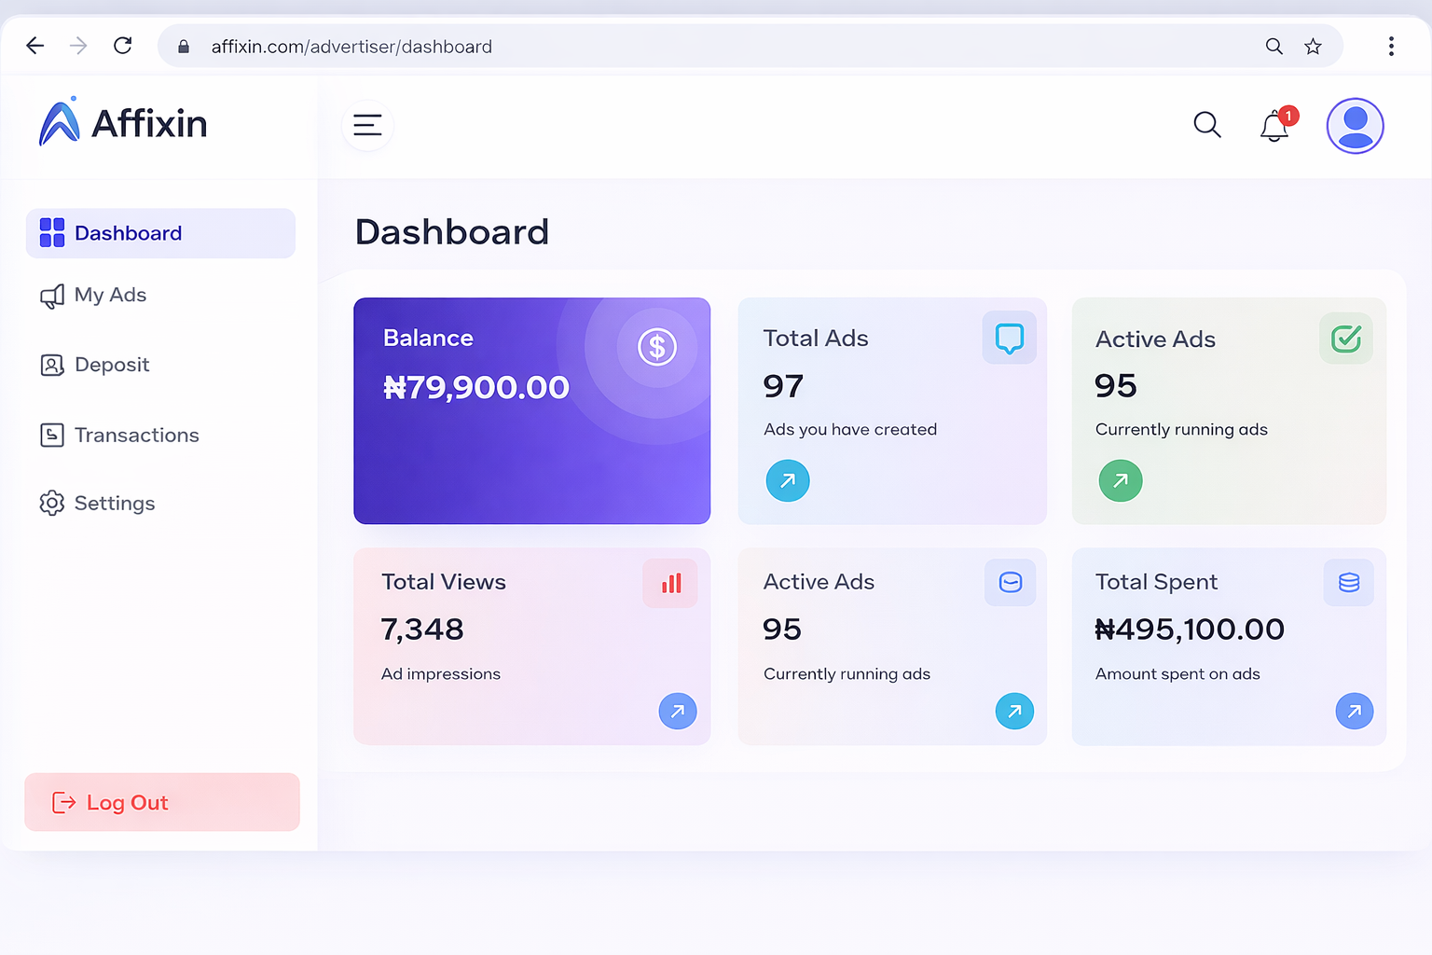The image size is (1432, 955).
Task: Open Total Ads arrow link
Action: point(788,481)
